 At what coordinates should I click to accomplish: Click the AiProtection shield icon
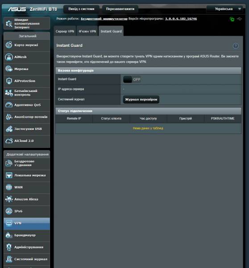click(x=9, y=81)
